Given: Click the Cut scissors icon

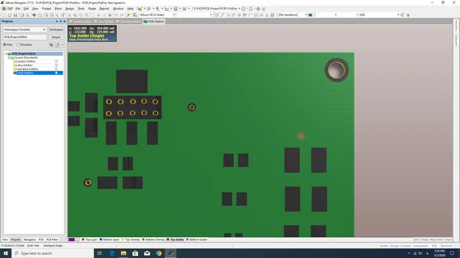Looking at the screenshot, I should (70, 15).
